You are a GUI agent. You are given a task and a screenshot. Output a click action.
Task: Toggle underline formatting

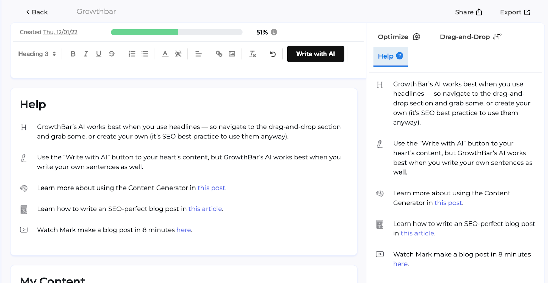click(x=99, y=54)
